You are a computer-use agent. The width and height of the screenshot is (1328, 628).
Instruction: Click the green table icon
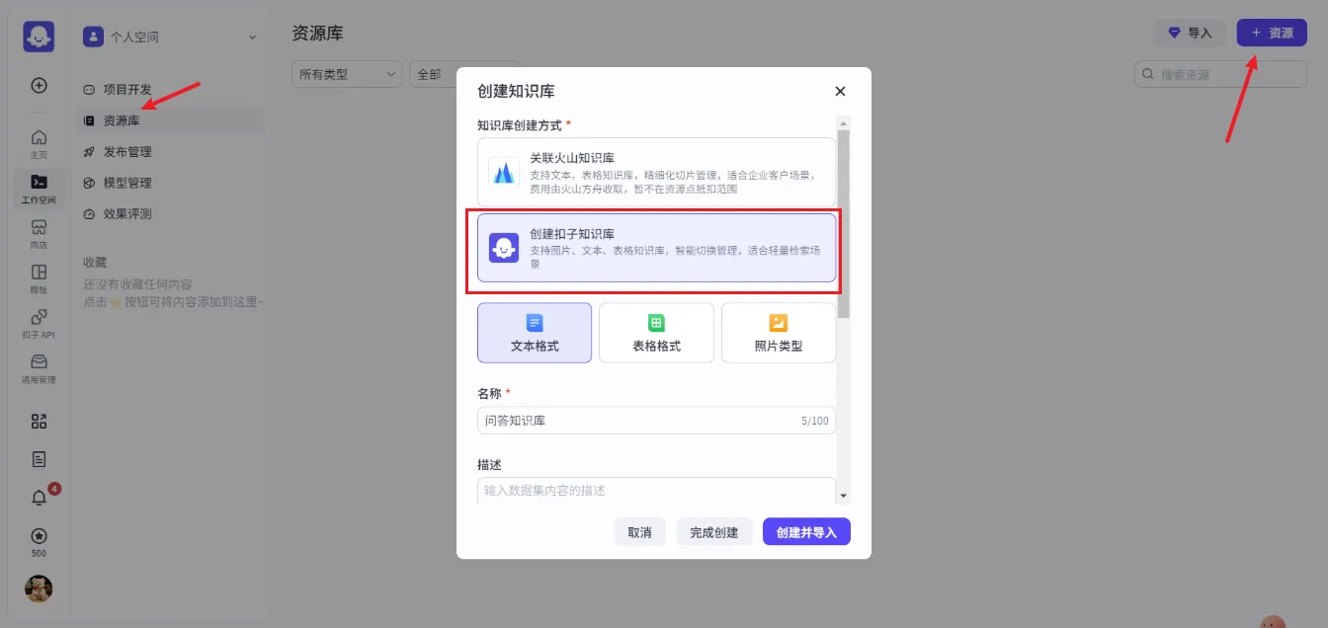pos(656,323)
